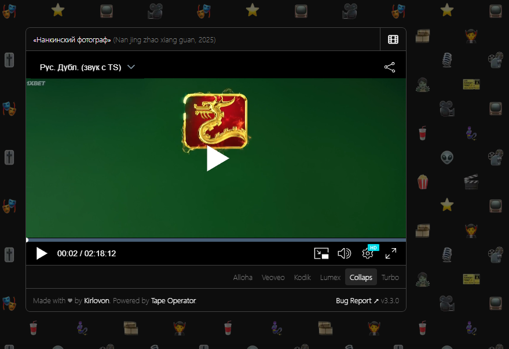Viewport: 509px width, 349px height.
Task: Expand the Рус. Дубл. audio track dropdown
Action: (87, 67)
